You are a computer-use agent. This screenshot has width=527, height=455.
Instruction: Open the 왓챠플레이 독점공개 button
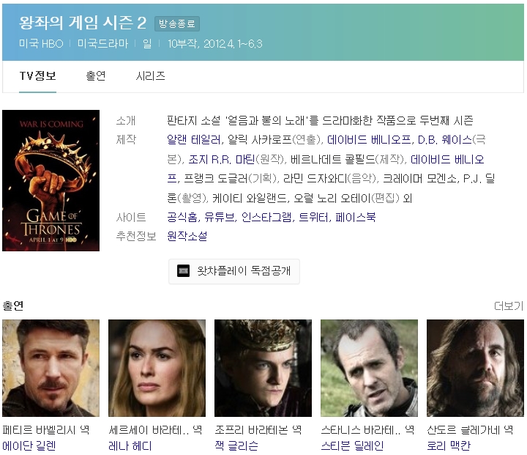click(x=234, y=271)
